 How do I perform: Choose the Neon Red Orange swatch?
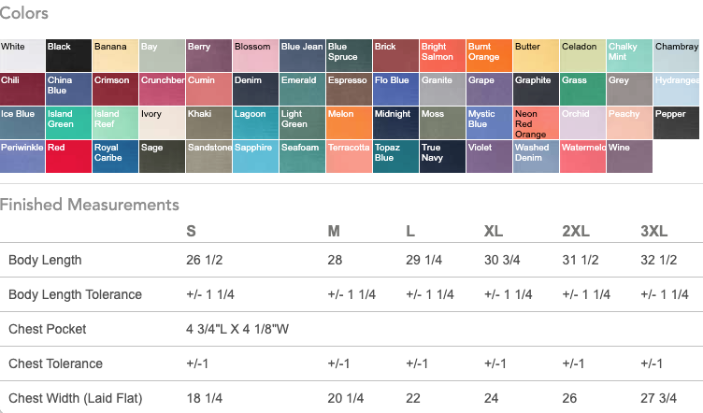(x=536, y=122)
